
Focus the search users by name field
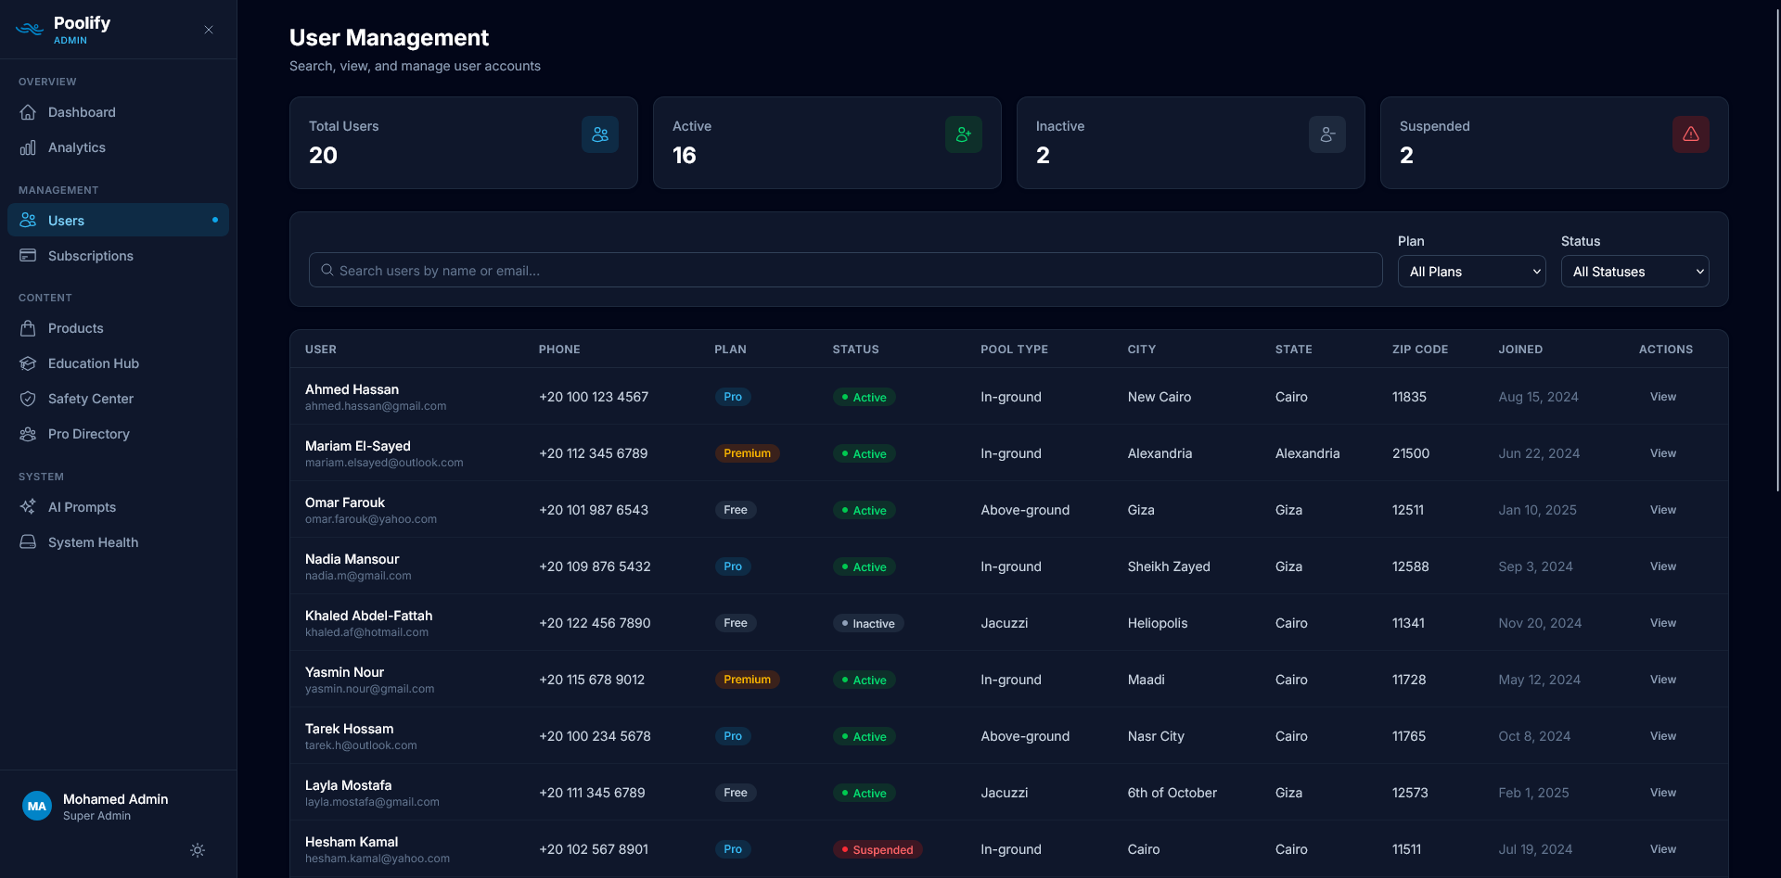point(845,270)
